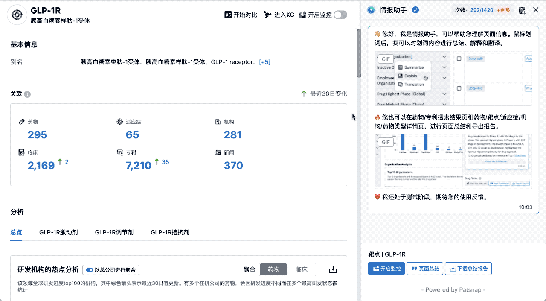Close the 情报助手 panel

[536, 10]
